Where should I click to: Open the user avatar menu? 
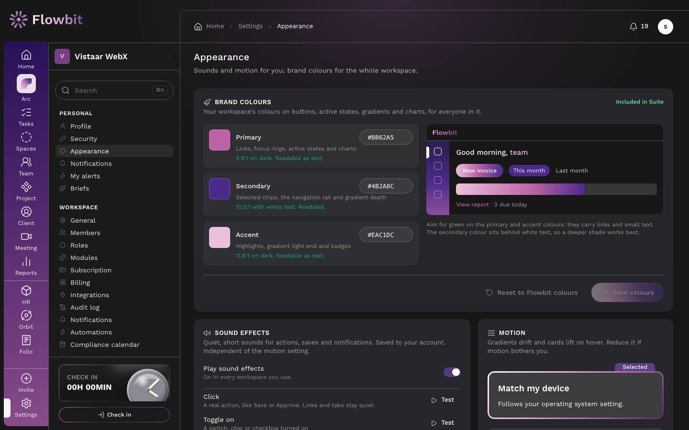coord(666,27)
